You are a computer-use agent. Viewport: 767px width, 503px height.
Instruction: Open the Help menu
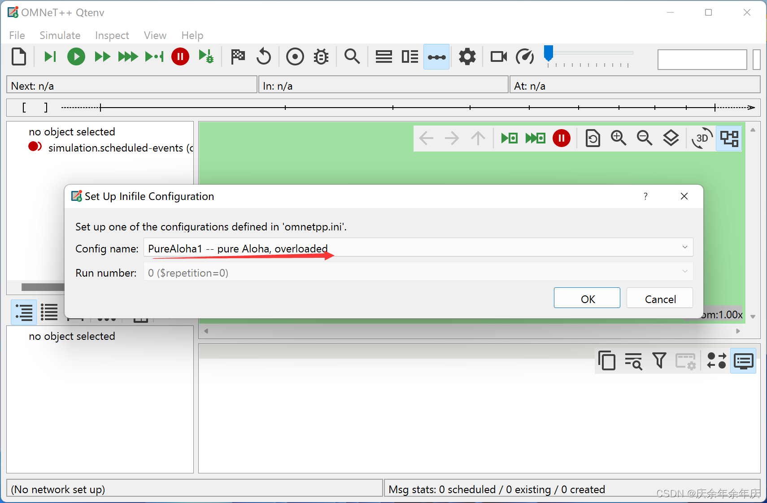pos(192,35)
